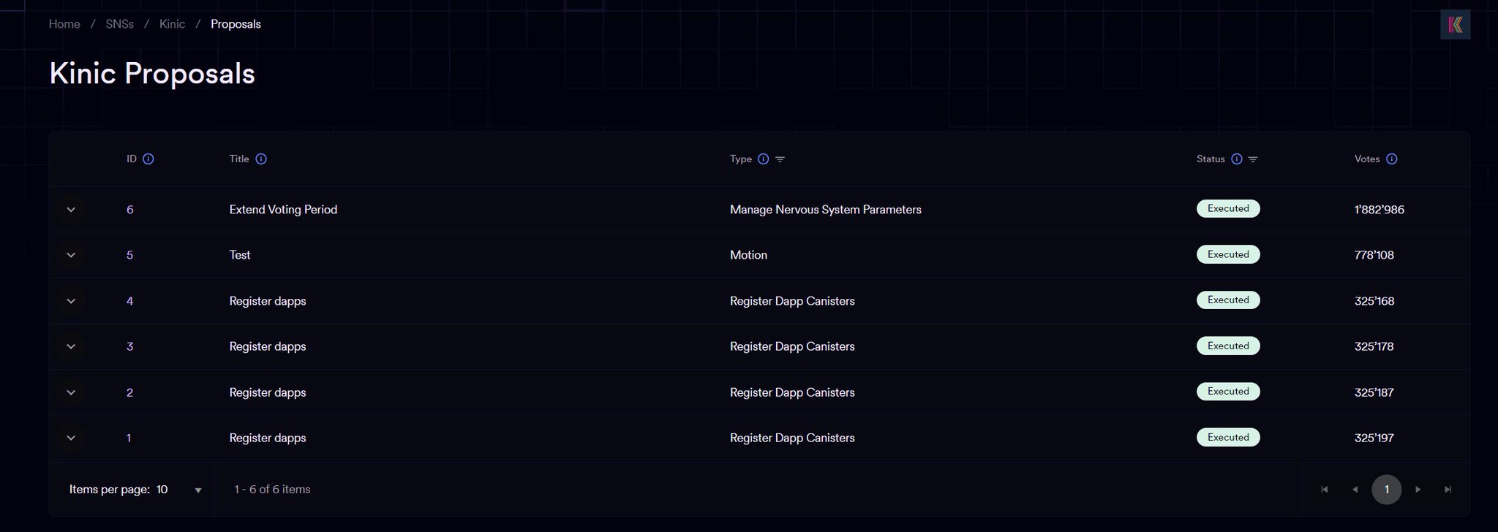Screen dimensions: 1498x532
Task: Expand proposal 5 Test row
Action: click(71, 255)
